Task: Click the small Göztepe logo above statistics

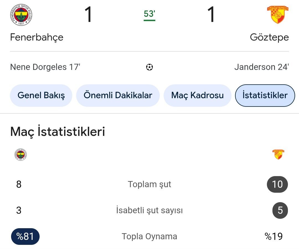Action: 278,154
